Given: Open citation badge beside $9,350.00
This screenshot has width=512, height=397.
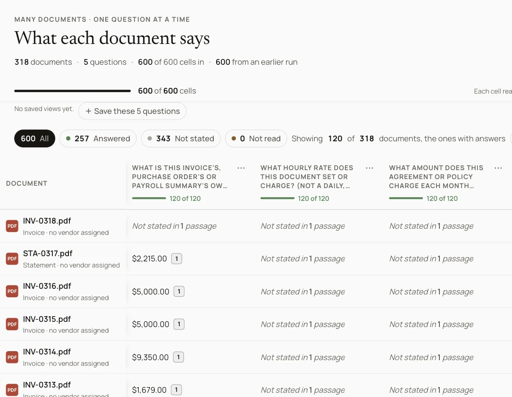Looking at the screenshot, I should coord(178,357).
